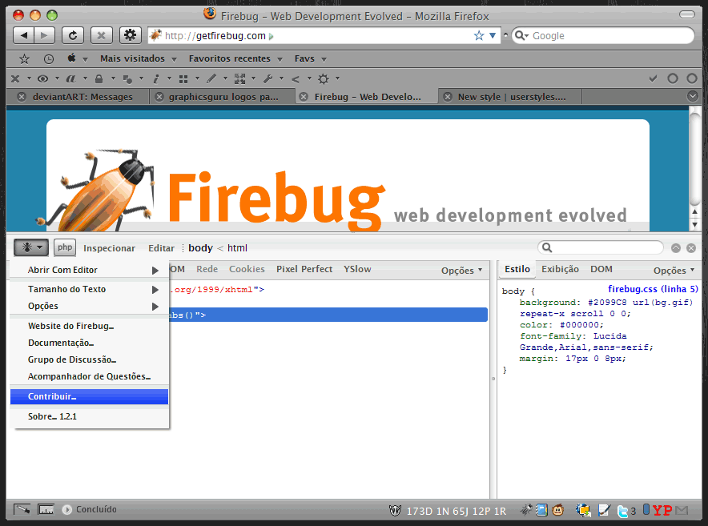Close the Firebug panel with its X button
The height and width of the screenshot is (526, 708).
[x=691, y=248]
